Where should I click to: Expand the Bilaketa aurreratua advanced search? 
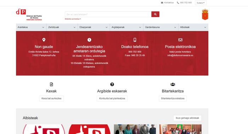click(x=73, y=19)
